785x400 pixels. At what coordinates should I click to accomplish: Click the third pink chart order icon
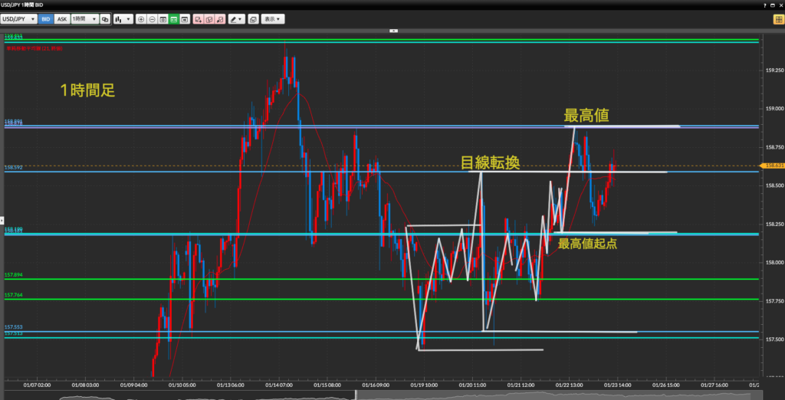220,18
